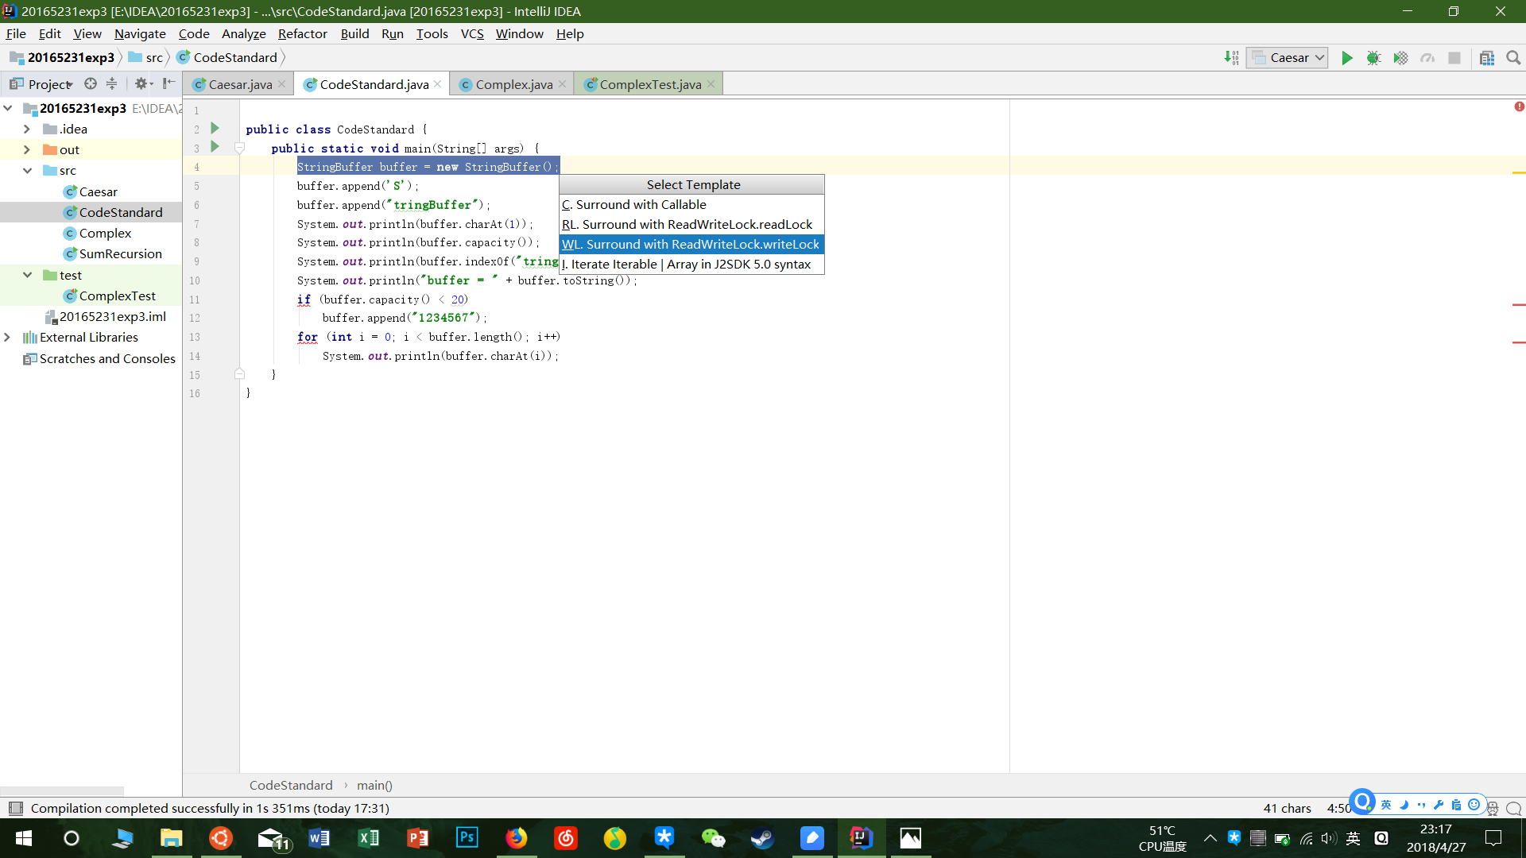Image resolution: width=1526 pixels, height=858 pixels.
Task: Click the yellow warning stripe marker
Action: pos(1519,172)
